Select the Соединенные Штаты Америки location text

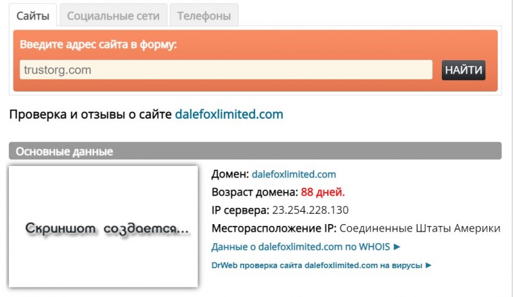(x=420, y=228)
